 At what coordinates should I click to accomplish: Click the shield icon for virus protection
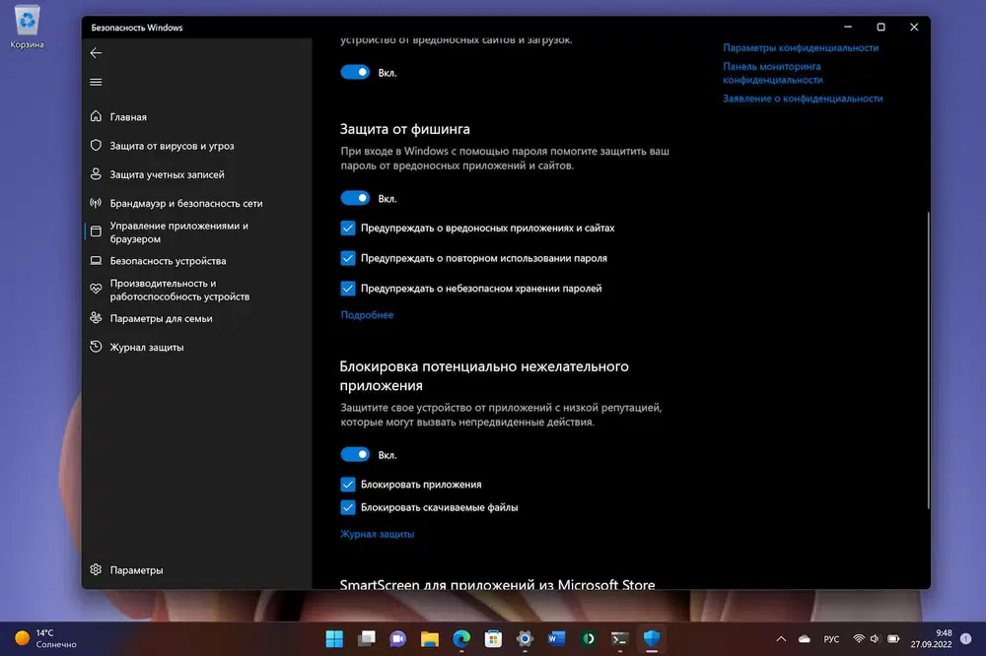96,145
